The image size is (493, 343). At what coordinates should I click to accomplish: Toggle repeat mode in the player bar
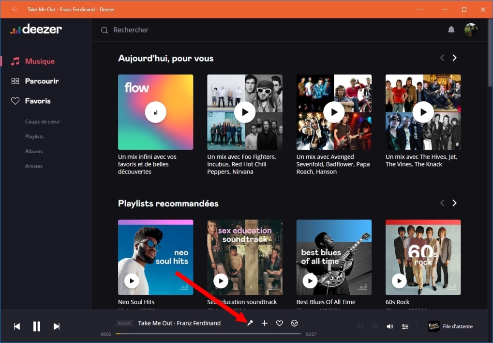coord(360,327)
